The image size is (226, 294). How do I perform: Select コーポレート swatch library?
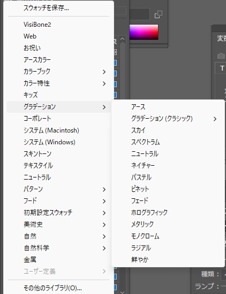click(58, 119)
